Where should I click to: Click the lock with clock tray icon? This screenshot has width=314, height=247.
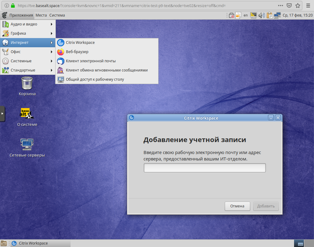tap(231, 15)
